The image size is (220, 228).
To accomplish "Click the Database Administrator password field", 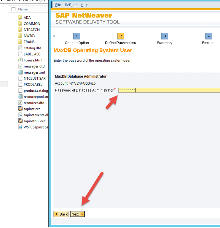I will 169,90.
